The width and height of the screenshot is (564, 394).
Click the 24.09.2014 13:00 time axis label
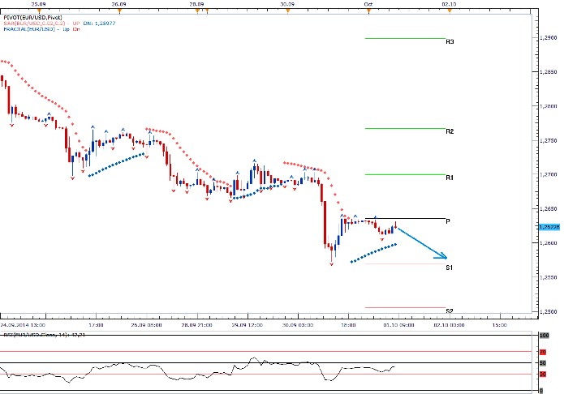tap(24, 324)
